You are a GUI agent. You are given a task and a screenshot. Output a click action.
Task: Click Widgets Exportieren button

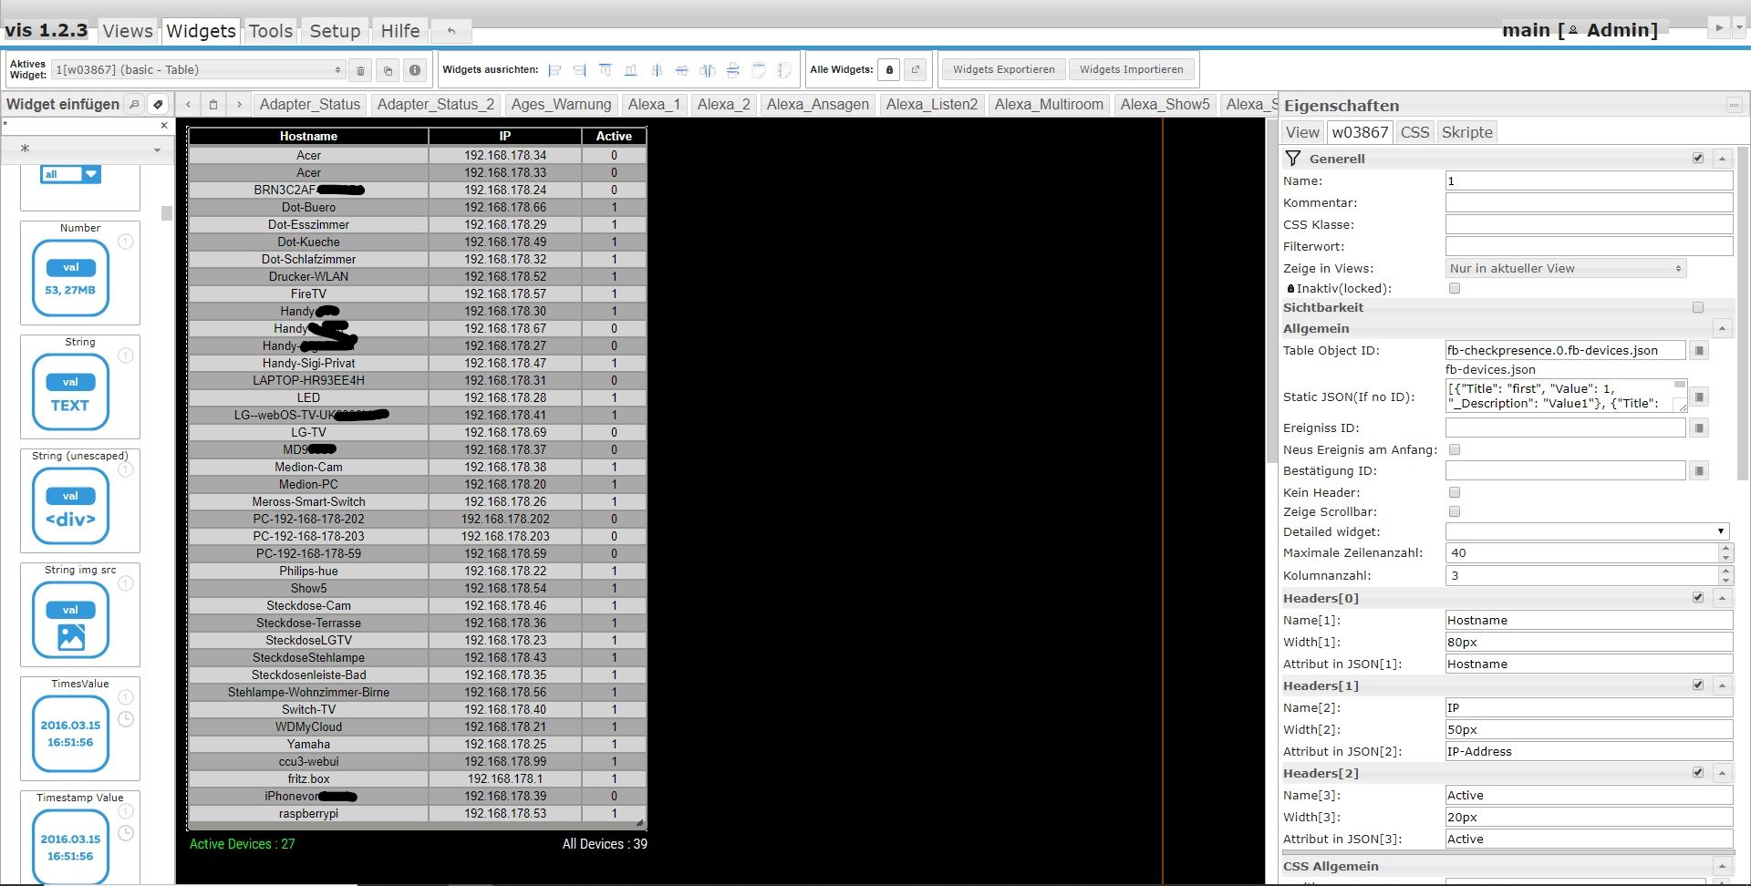click(x=1003, y=70)
